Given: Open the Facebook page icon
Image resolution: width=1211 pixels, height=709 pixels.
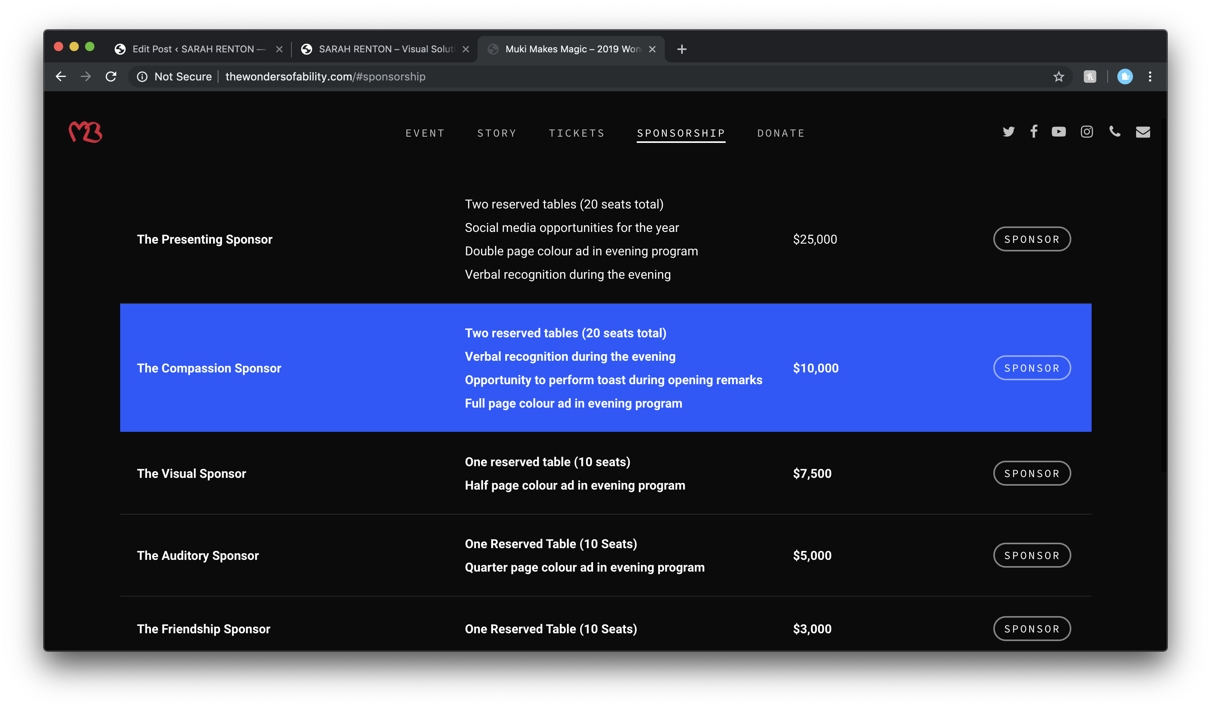Looking at the screenshot, I should [x=1033, y=131].
